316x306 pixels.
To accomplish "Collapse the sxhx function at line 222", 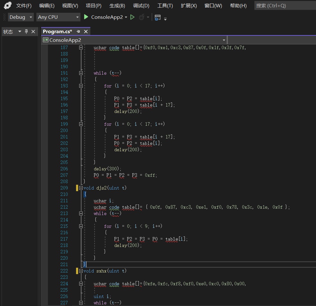I will [81, 271].
